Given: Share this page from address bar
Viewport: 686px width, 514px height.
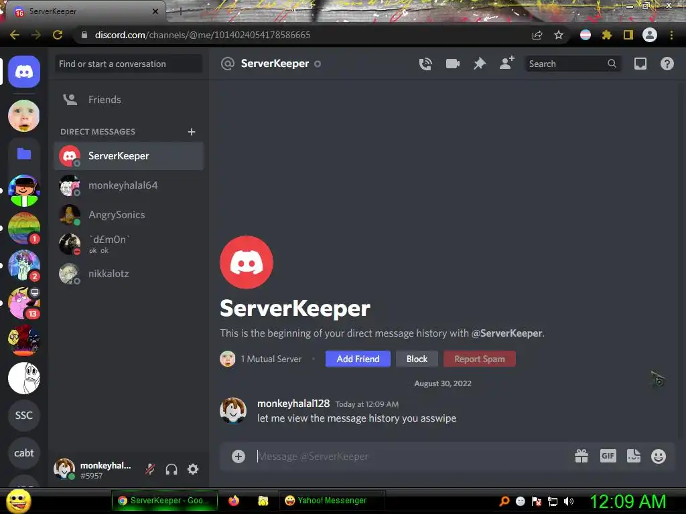Looking at the screenshot, I should tap(537, 35).
